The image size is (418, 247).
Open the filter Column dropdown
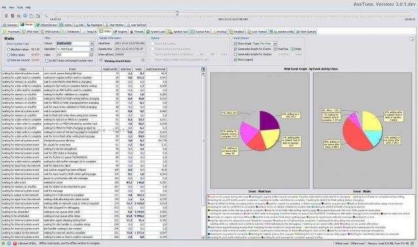tap(75, 43)
